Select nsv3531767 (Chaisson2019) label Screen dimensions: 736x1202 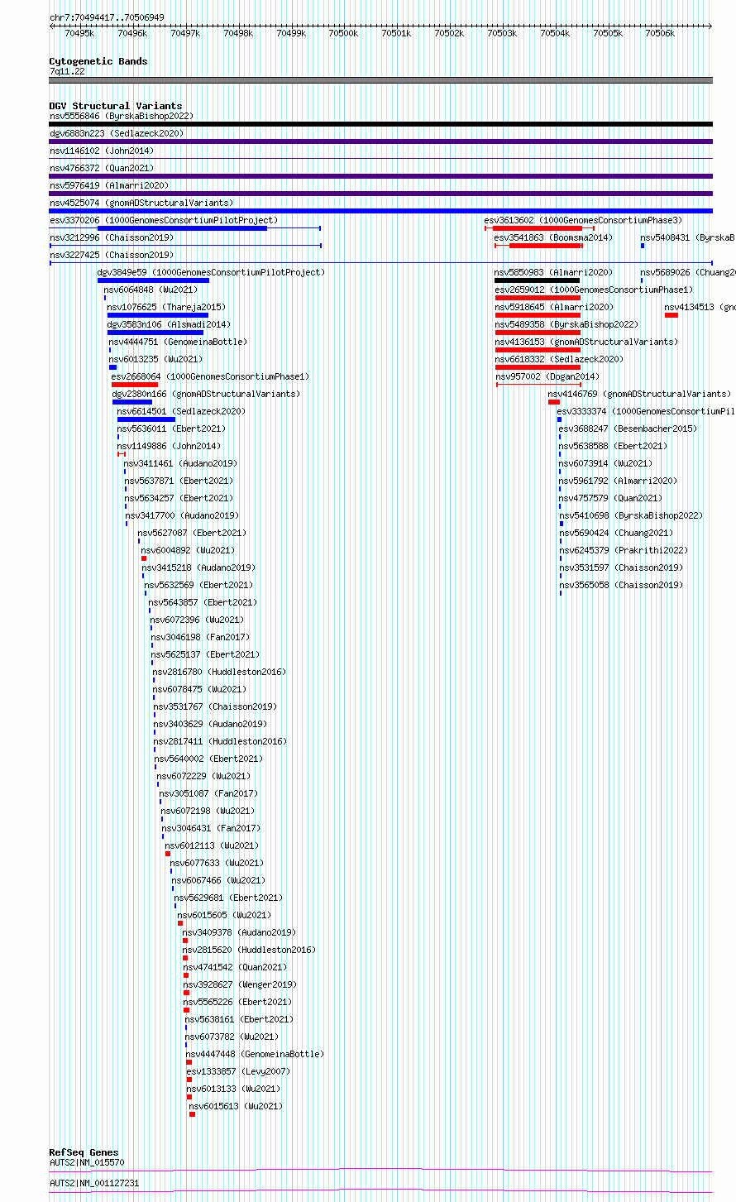[215, 706]
